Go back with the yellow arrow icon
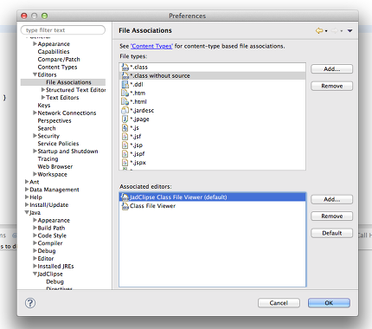The image size is (372, 329). 319,30
